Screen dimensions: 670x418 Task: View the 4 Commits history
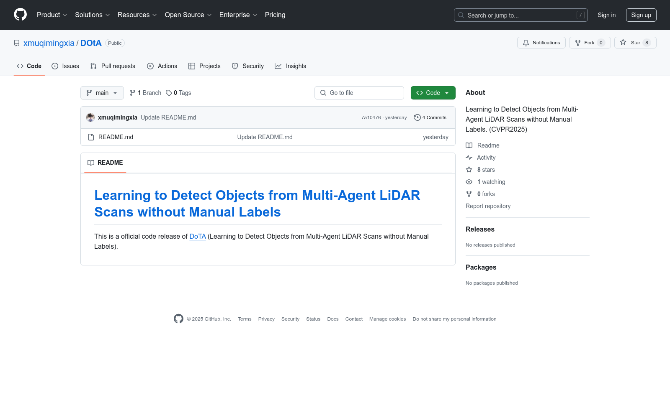pos(430,117)
